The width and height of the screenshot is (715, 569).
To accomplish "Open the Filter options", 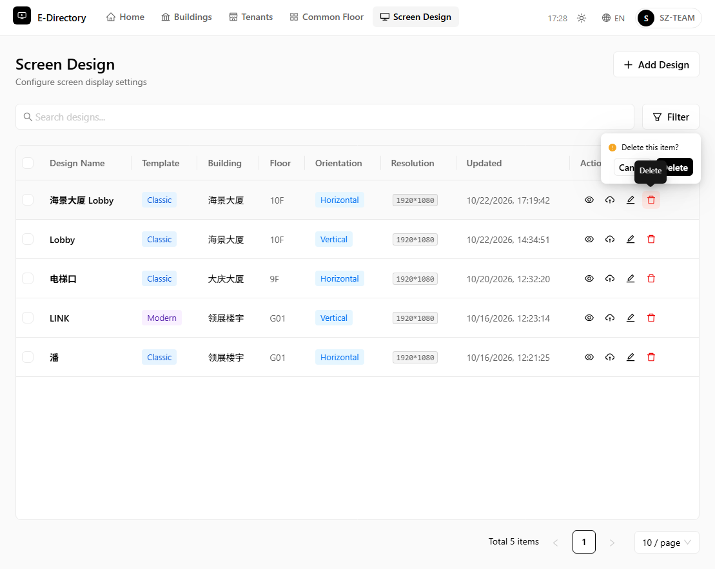I will (x=671, y=117).
